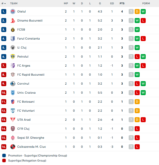Viewport: 159px width, 165px height.
Task: Sort by goal difference GD header
Action: (x=112, y=4)
